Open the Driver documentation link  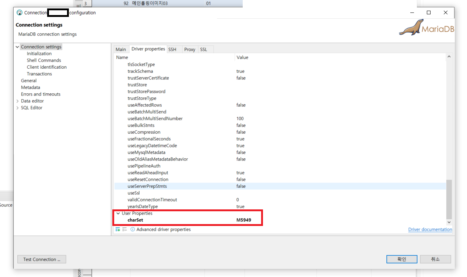point(430,229)
